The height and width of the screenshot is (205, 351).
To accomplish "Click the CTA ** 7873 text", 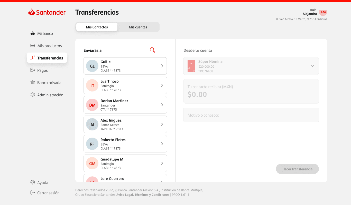I will (109, 109).
